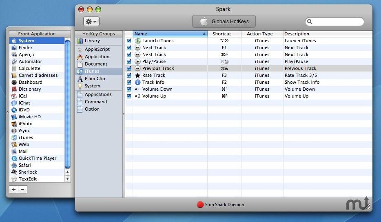Image resolution: width=381 pixels, height=222 pixels.
Task: Select Automator robot icon in list
Action: [x=14, y=61]
